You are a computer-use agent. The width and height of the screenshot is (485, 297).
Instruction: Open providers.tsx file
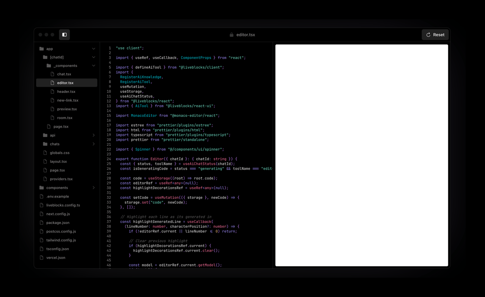click(x=67, y=179)
